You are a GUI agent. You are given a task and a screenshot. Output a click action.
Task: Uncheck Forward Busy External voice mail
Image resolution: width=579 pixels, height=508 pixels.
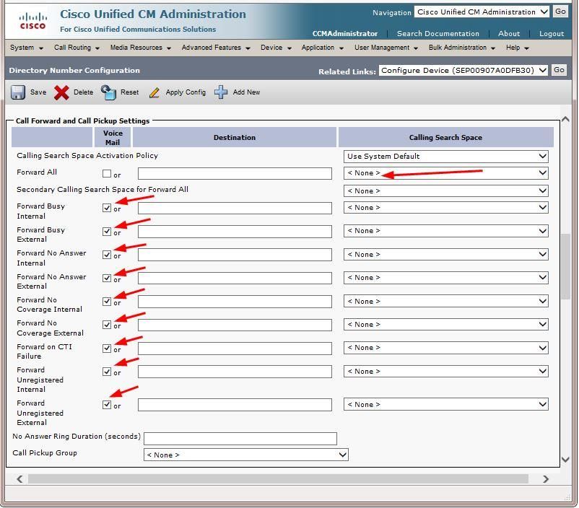pos(107,232)
